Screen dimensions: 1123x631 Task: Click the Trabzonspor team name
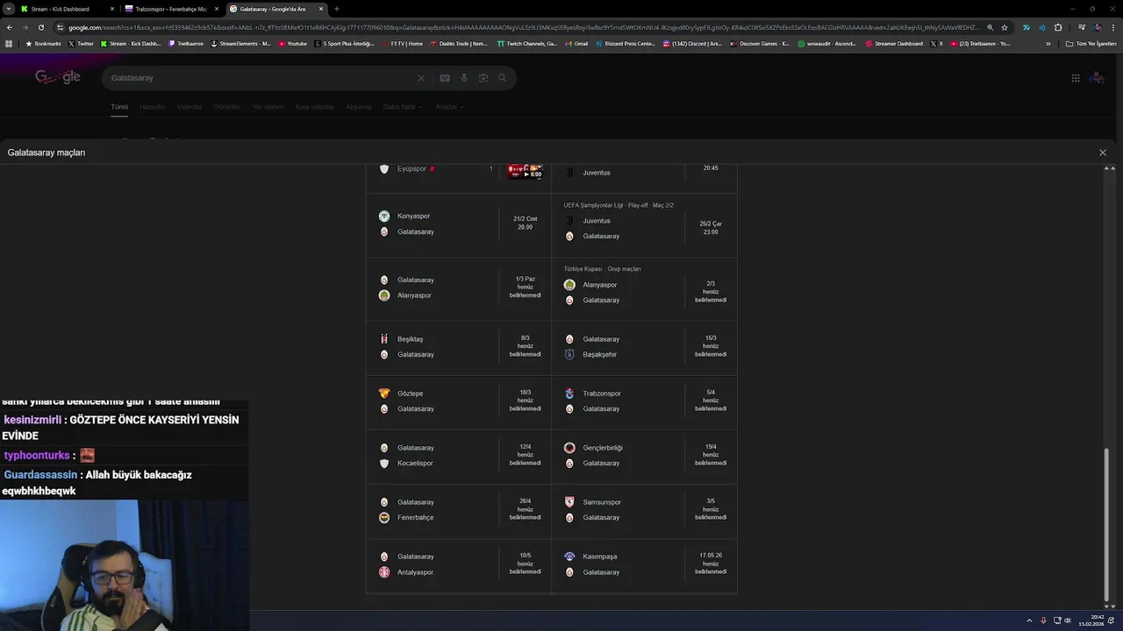602,393
